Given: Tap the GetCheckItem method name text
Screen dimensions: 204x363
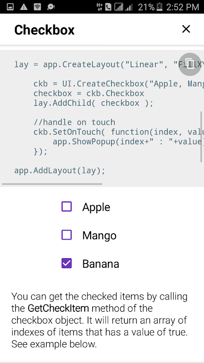Looking at the screenshot, I should [58, 309].
